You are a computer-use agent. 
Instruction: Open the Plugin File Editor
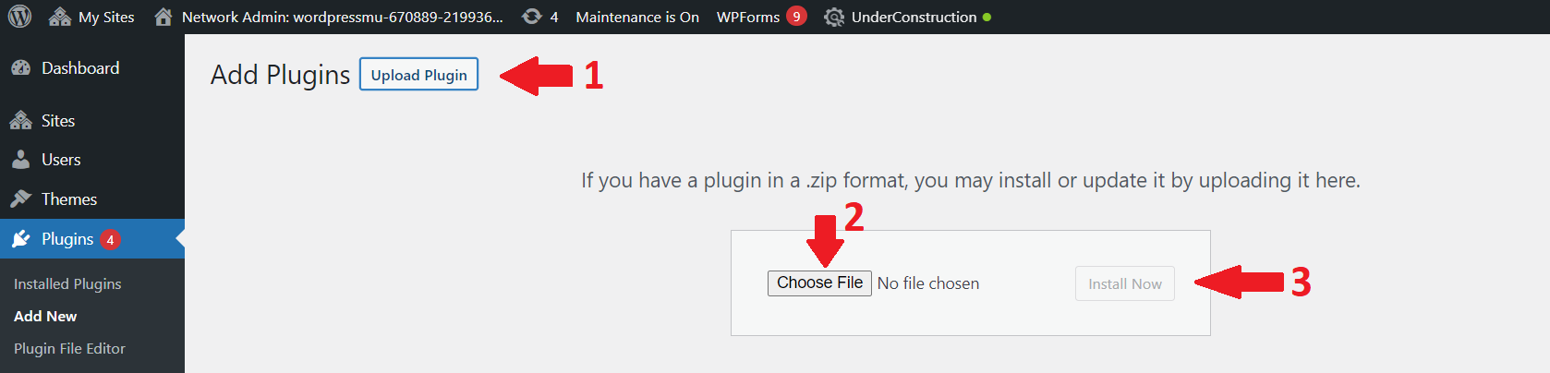pos(69,348)
